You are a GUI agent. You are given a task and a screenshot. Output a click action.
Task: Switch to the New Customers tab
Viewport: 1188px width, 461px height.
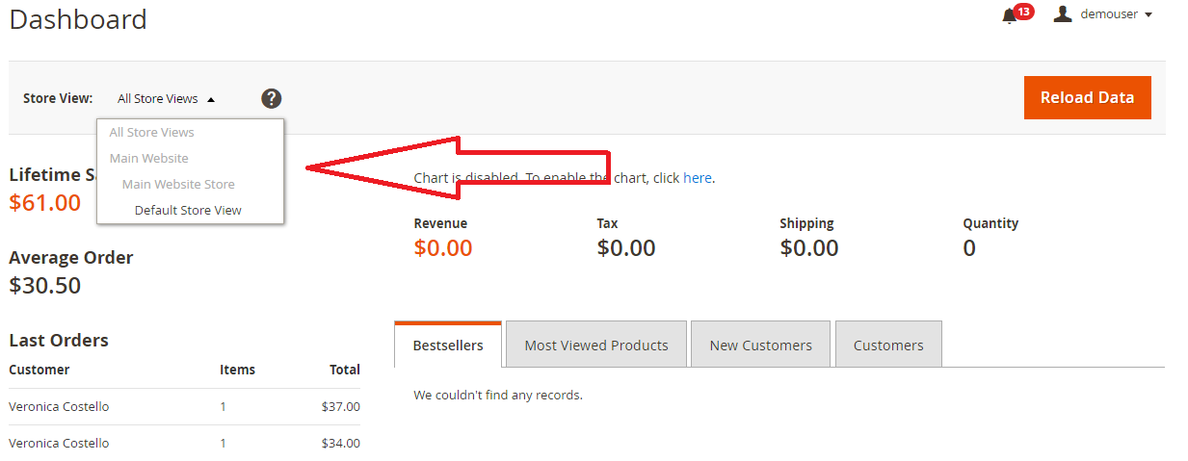click(x=760, y=345)
